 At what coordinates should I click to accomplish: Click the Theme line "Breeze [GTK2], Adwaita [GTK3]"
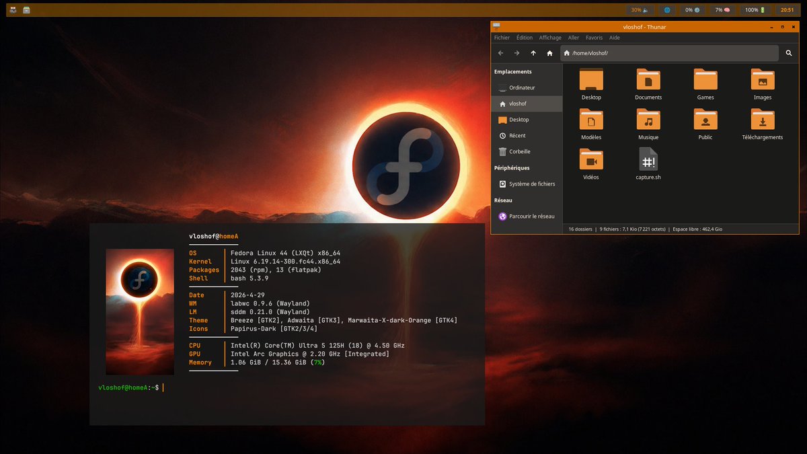pos(344,320)
